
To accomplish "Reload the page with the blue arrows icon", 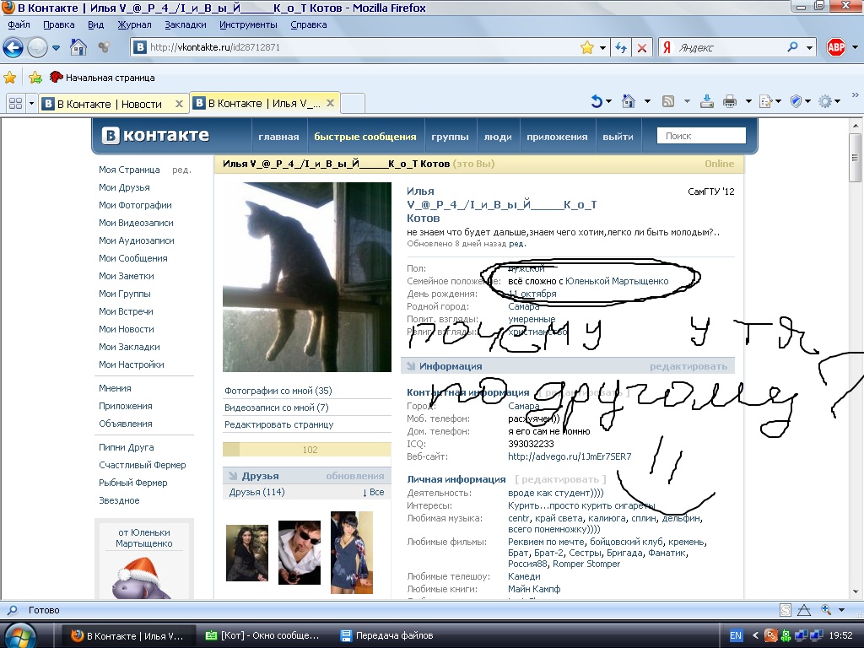I will [x=621, y=47].
